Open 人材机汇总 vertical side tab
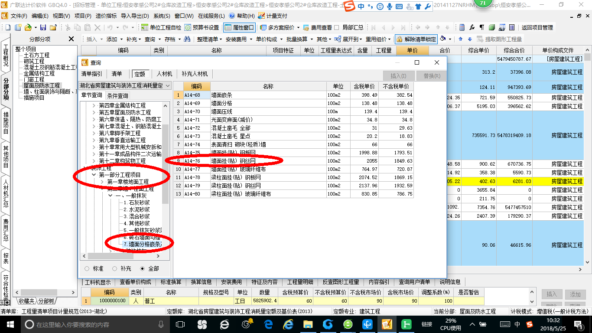Image resolution: width=592 pixels, height=333 pixels. pos(6,193)
